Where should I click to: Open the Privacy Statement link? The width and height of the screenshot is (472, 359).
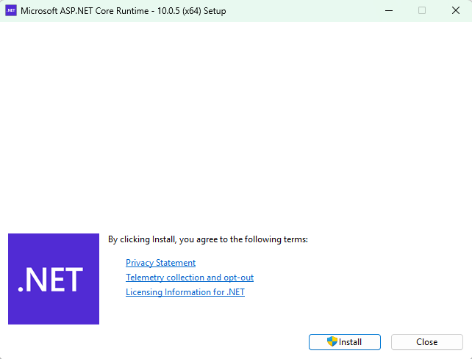point(160,263)
